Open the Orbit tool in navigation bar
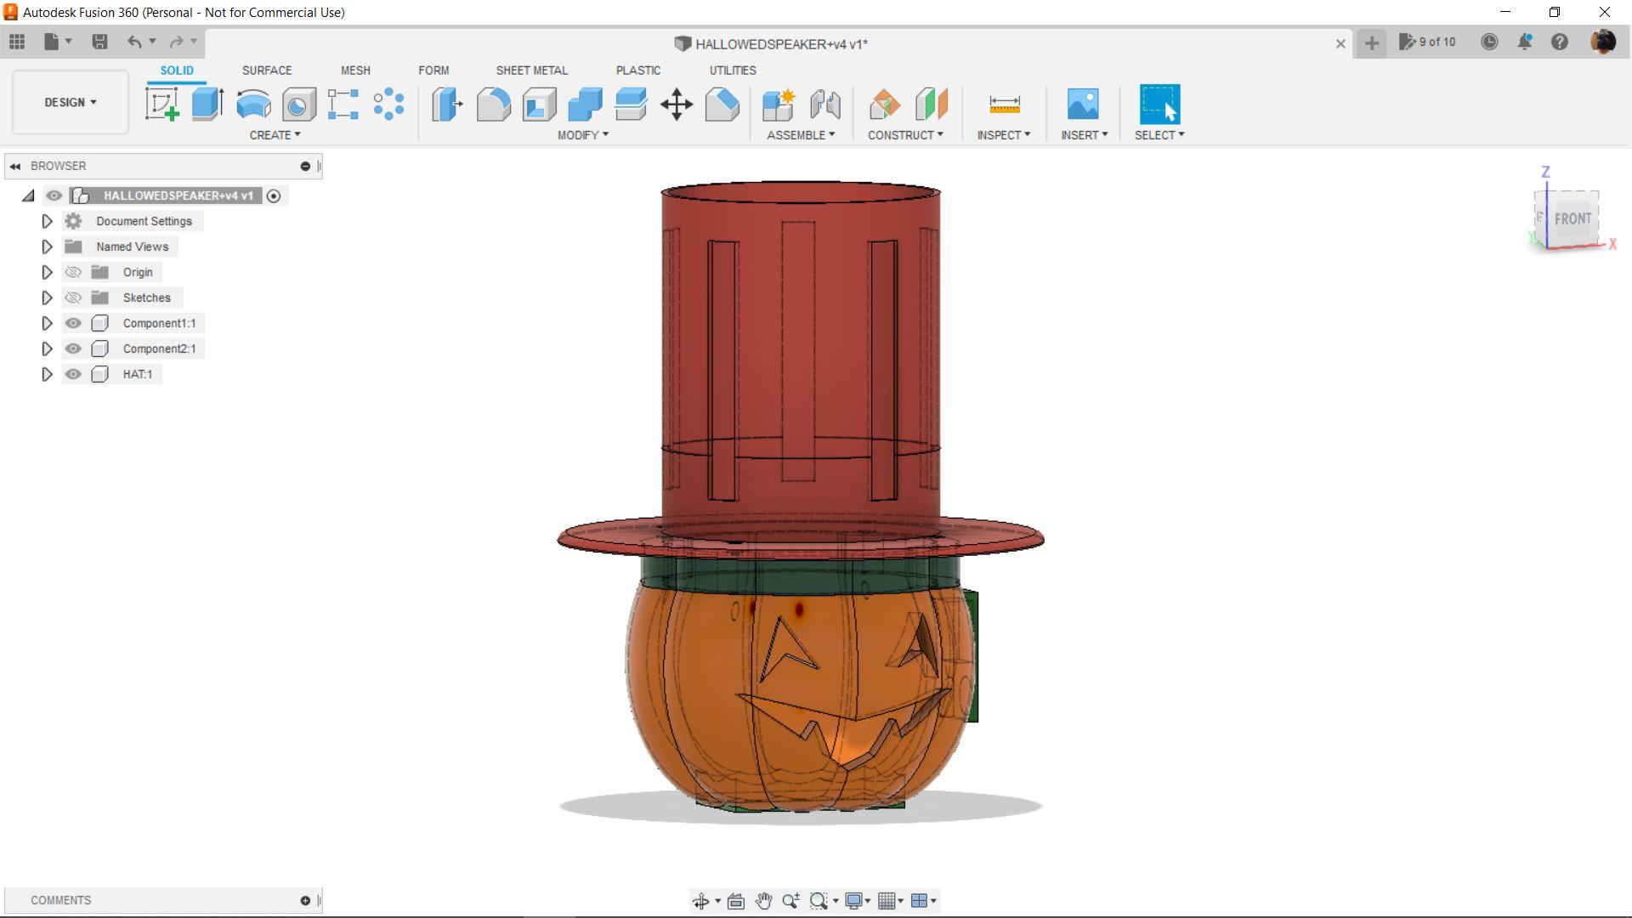Image resolution: width=1632 pixels, height=918 pixels. (x=701, y=901)
